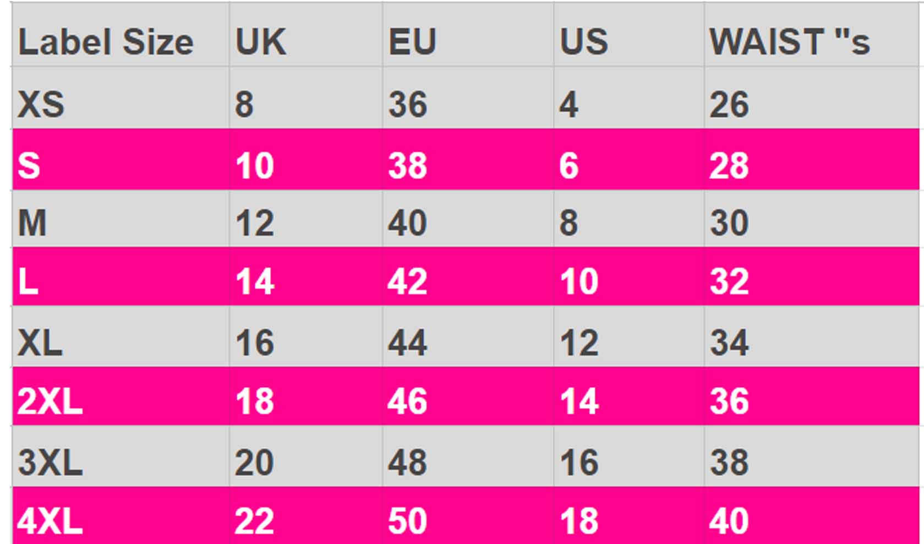Screen dimensions: 924x544
Task: Click the WAIST "s column header
Action: pos(789,42)
